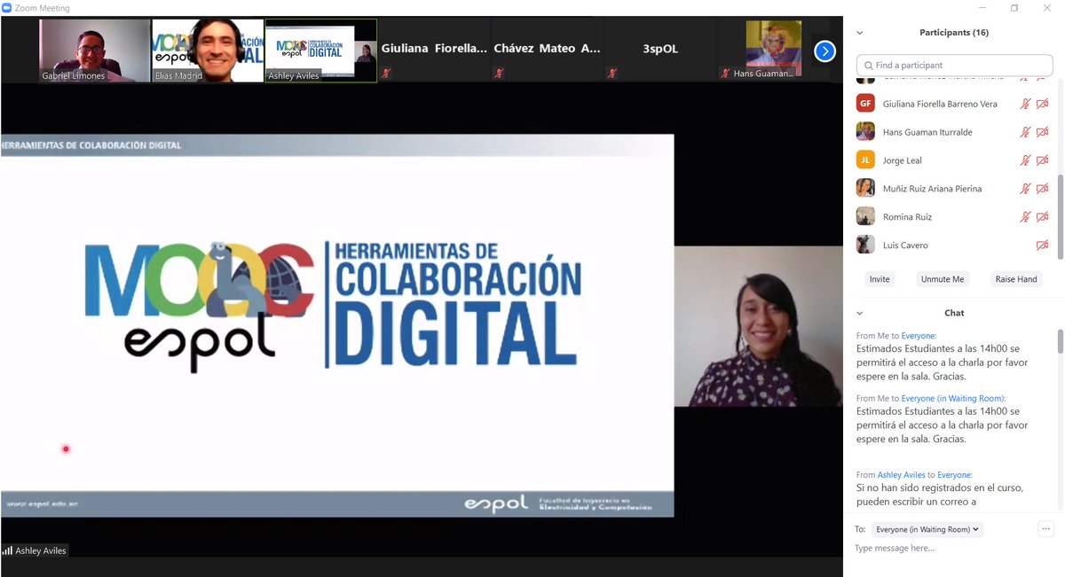Screen dimensions: 1065x577
Task: Click Luis Cavero's camera-off icon
Action: tap(1043, 246)
